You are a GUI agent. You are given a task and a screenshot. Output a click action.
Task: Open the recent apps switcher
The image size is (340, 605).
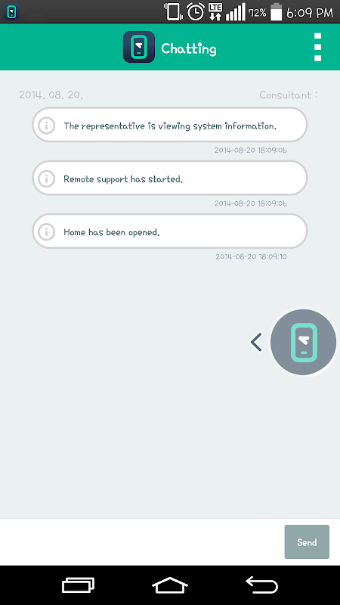tap(79, 585)
